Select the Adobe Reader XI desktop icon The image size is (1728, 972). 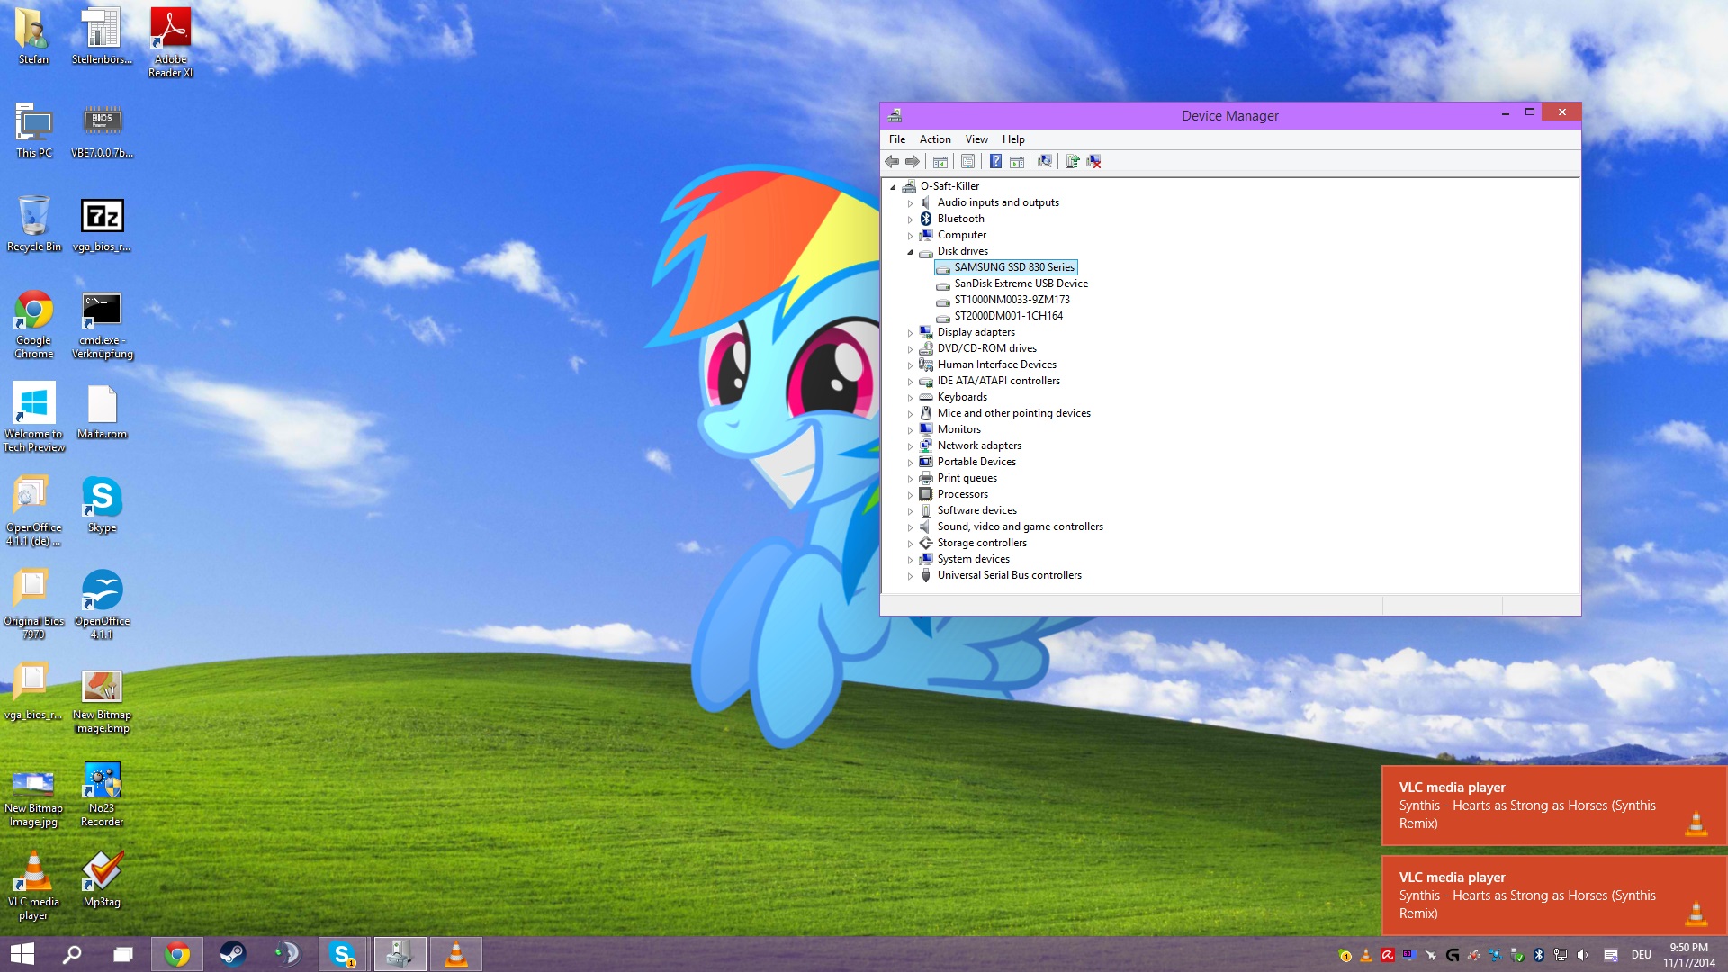(x=170, y=42)
